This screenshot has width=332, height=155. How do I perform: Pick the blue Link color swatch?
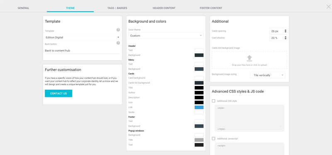(199, 107)
